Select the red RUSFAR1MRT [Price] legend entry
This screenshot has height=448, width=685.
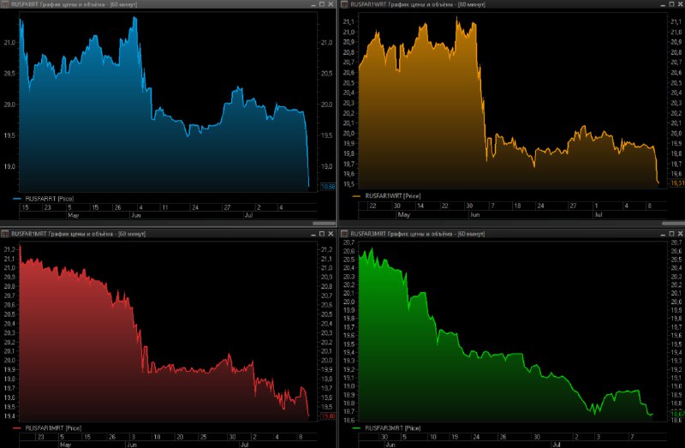coord(47,428)
